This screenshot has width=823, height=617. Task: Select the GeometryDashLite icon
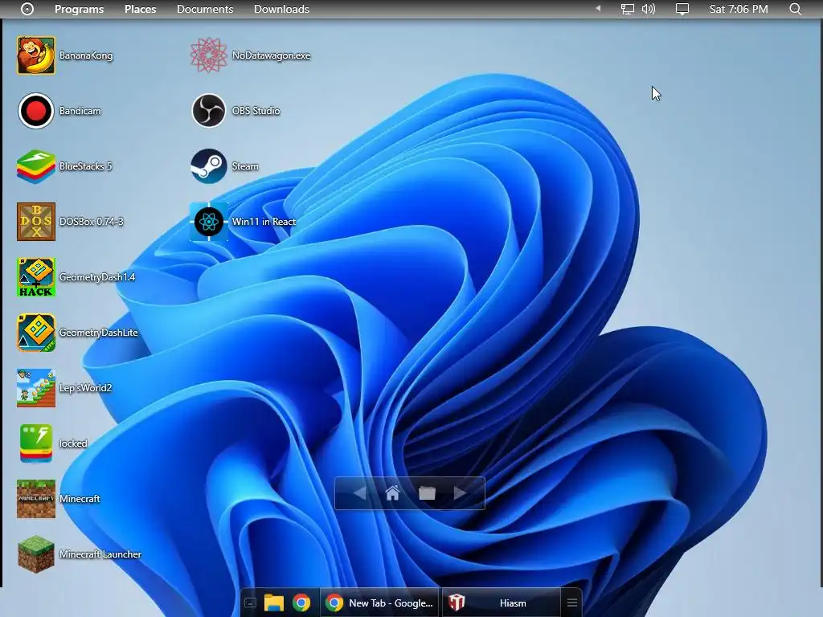pyautogui.click(x=35, y=333)
